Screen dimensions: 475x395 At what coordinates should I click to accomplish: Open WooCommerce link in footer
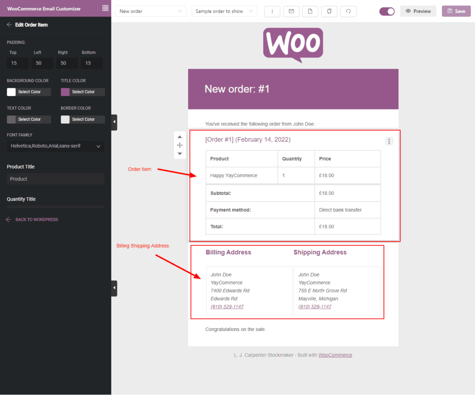[335, 355]
